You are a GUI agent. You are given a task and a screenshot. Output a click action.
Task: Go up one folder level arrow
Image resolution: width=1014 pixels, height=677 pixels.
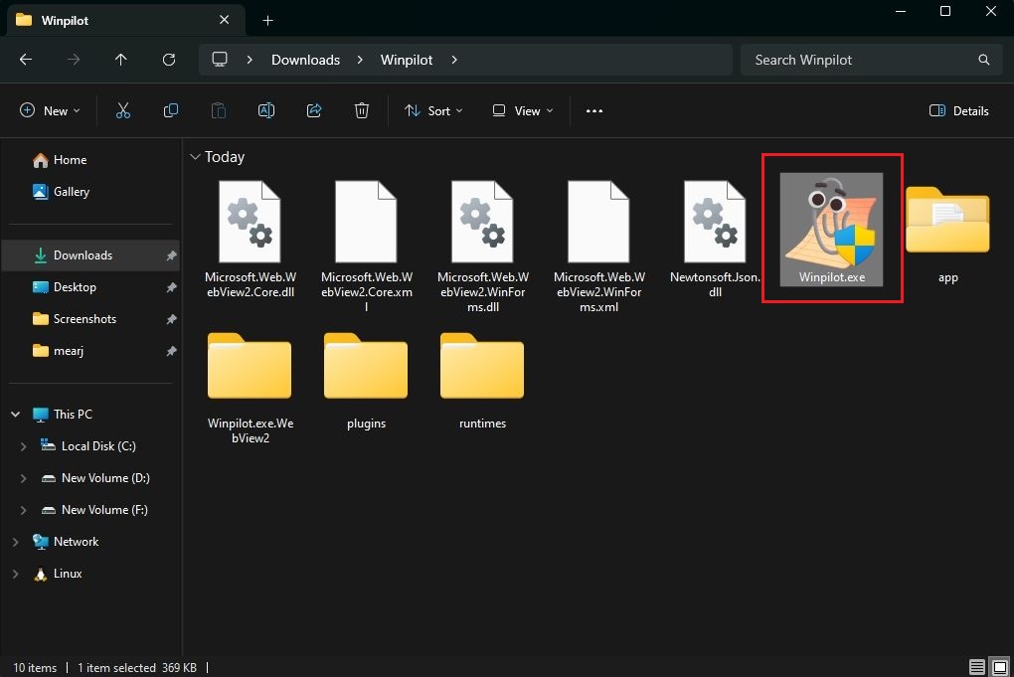(121, 60)
